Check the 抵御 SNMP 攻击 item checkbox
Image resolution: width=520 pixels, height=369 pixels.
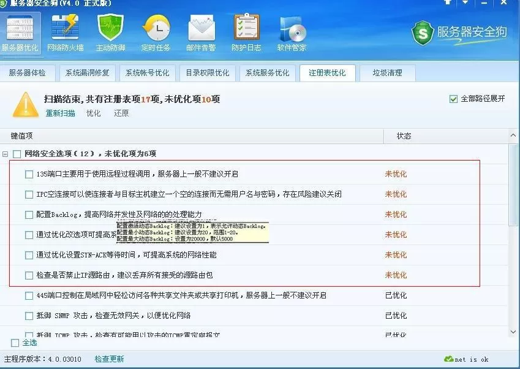coord(29,316)
